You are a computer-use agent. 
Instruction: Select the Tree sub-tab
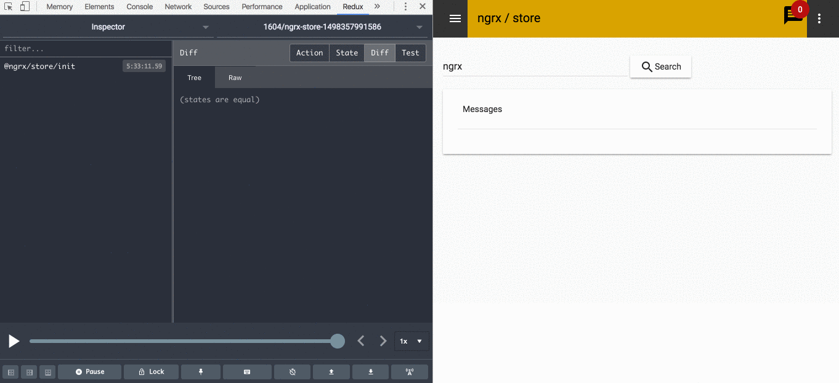click(x=194, y=78)
